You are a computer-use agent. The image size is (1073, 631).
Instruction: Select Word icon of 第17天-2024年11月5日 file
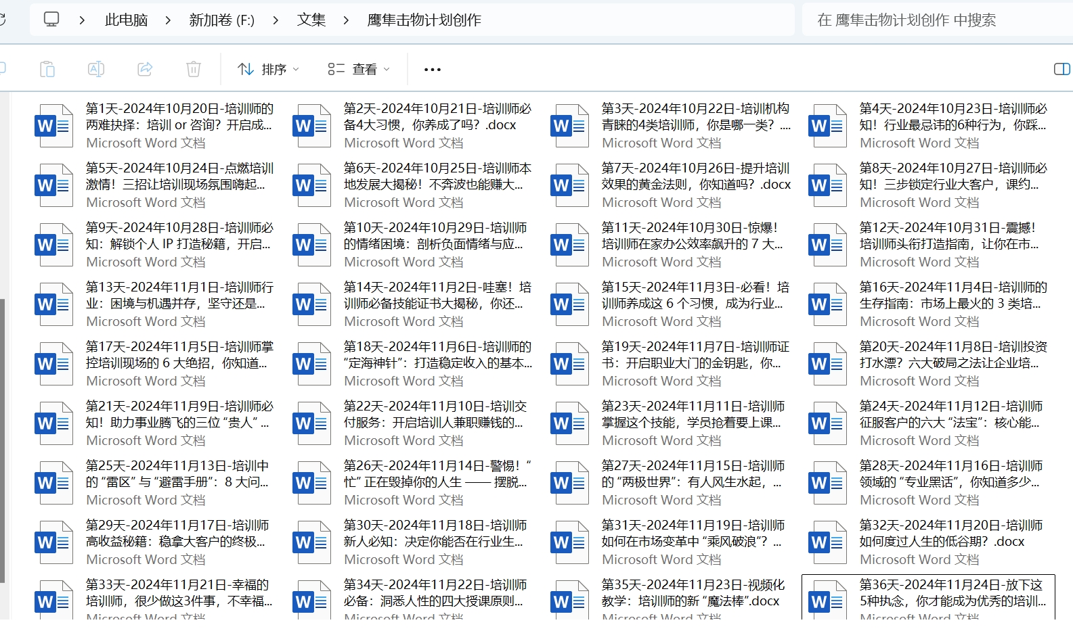click(53, 364)
